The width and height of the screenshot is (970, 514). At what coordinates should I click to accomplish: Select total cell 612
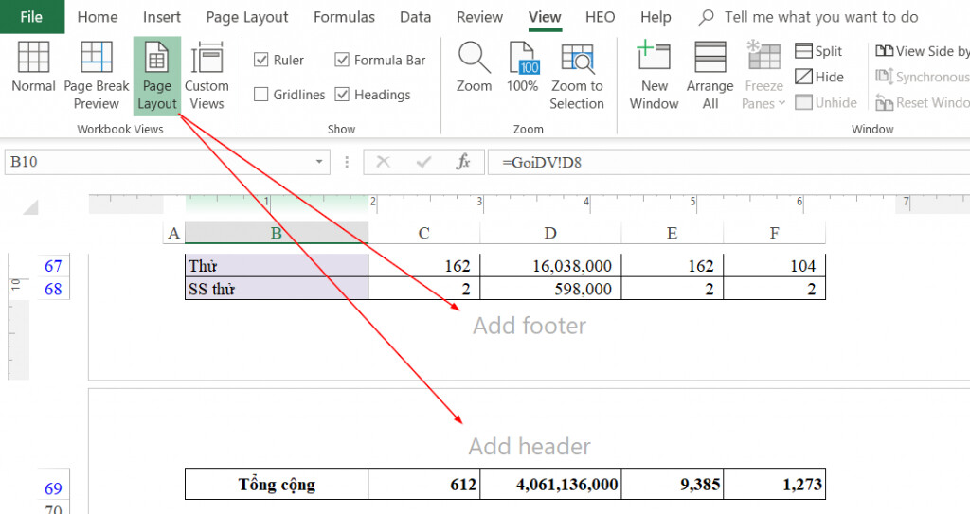pos(423,484)
